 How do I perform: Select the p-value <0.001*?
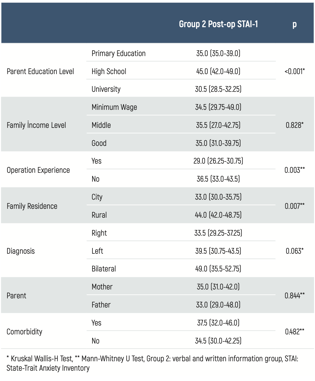[x=294, y=71]
